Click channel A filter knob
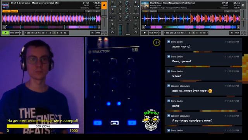 [x=112, y=10]
